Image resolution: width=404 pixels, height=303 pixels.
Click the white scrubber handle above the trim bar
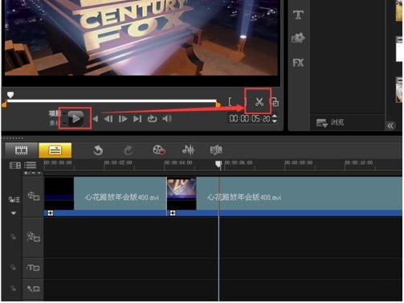(10, 95)
